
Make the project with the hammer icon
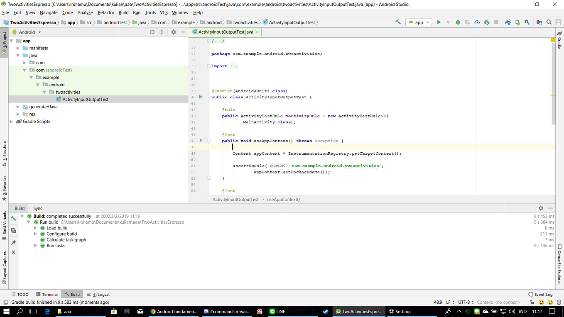(397, 22)
